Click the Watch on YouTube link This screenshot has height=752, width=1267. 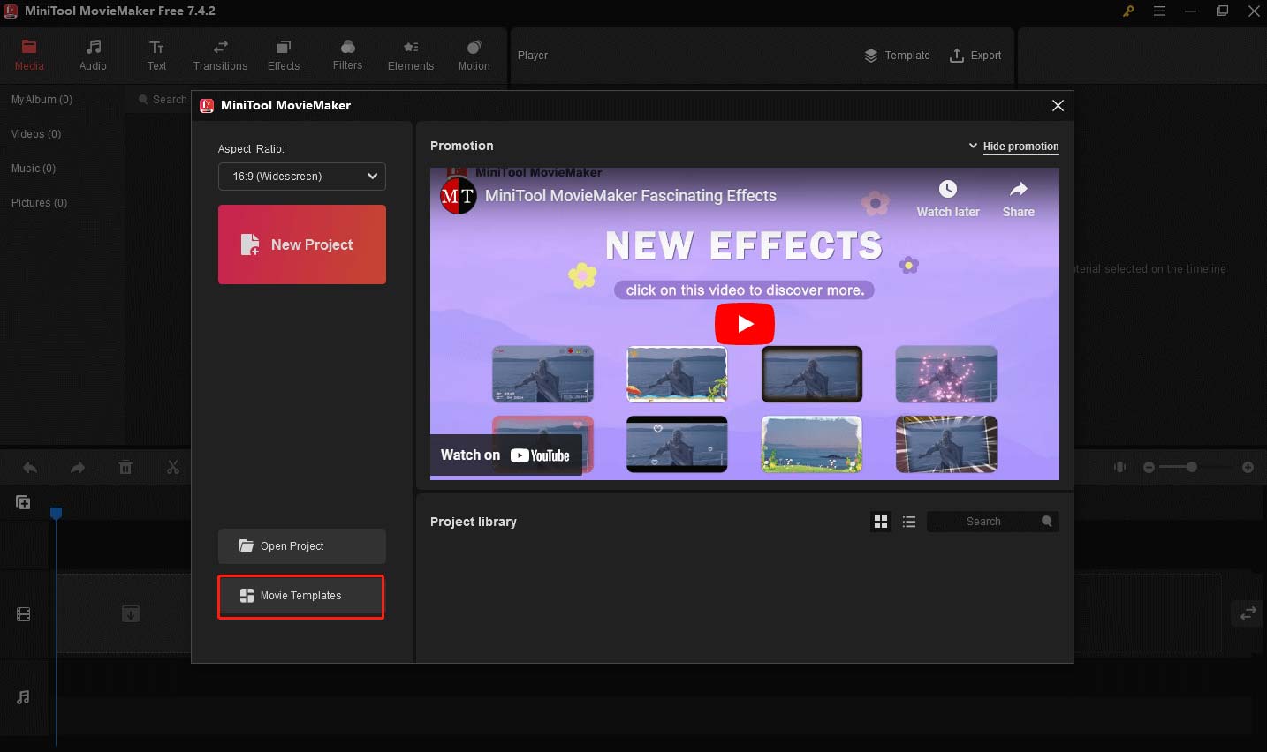[x=505, y=455]
